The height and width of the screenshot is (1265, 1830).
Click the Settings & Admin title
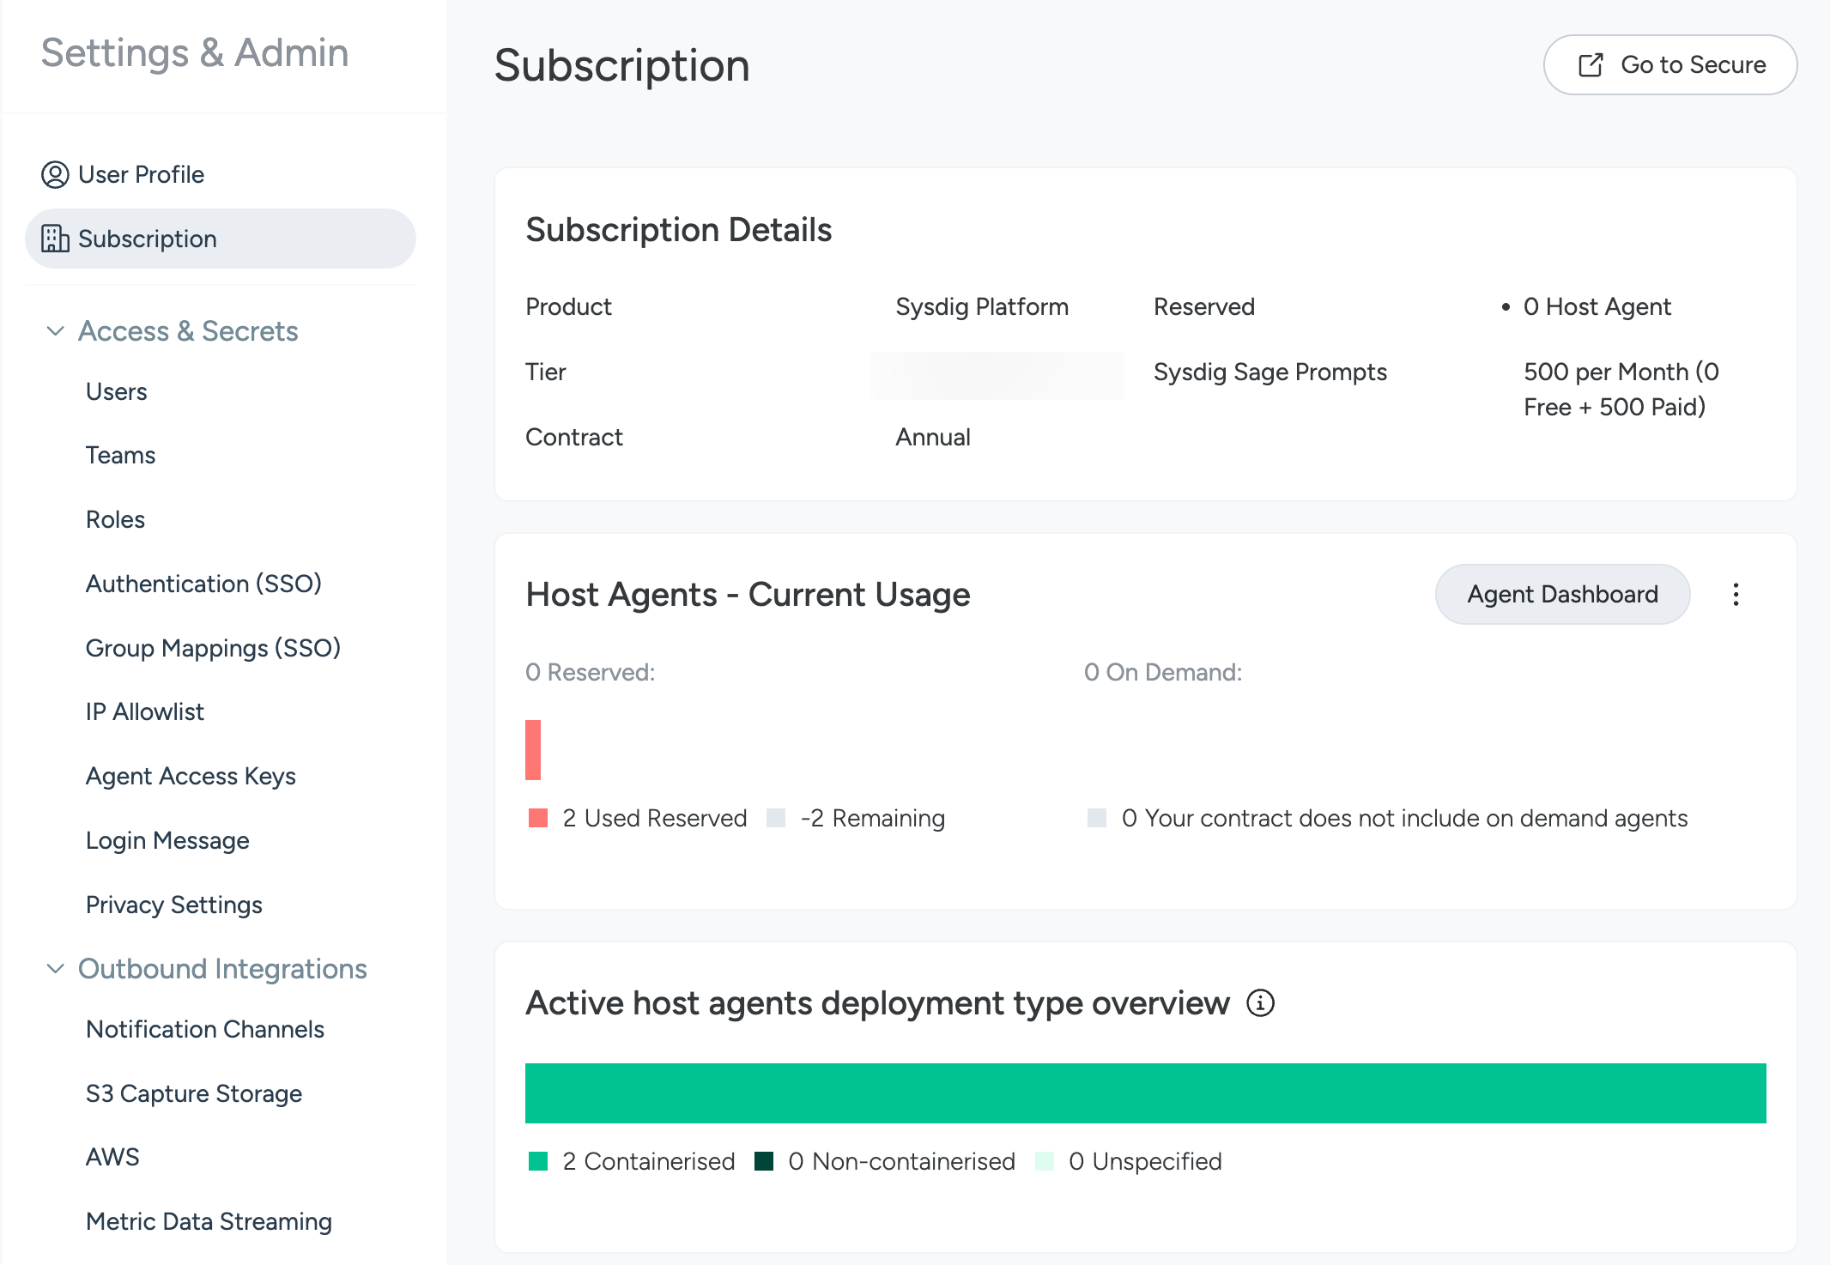pos(195,52)
